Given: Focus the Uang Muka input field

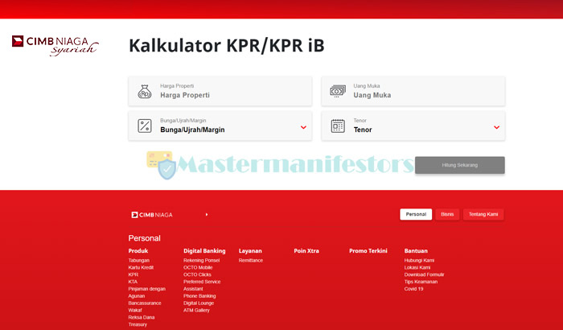Looking at the screenshot, I should (413, 91).
